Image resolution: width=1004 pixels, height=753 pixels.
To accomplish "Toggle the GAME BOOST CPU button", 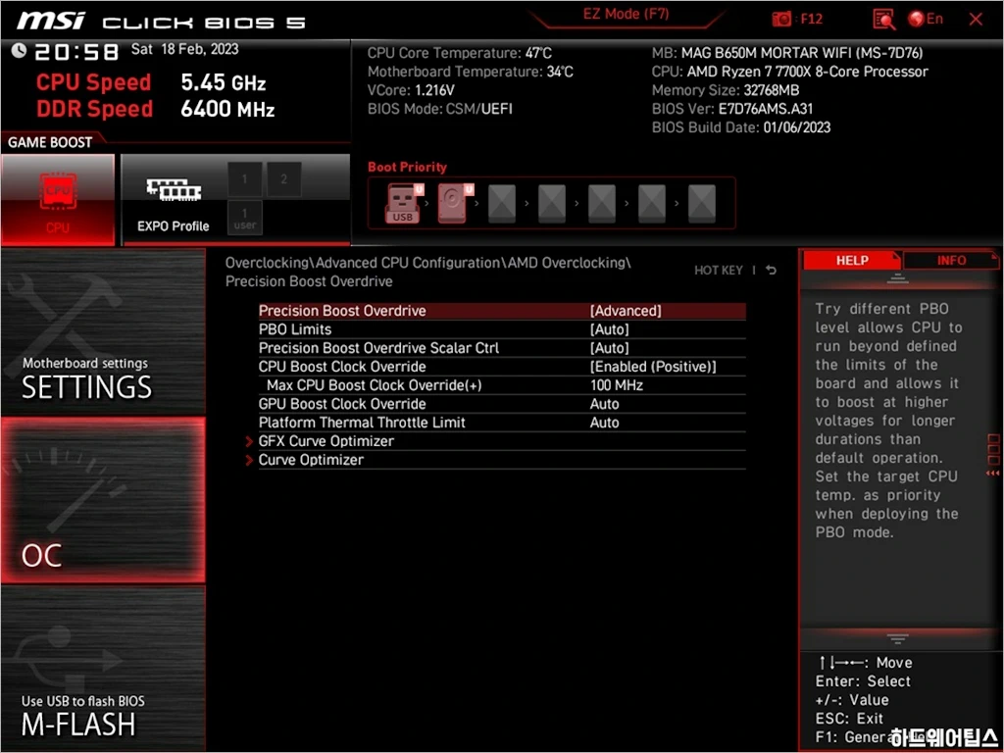I will pyautogui.click(x=58, y=199).
